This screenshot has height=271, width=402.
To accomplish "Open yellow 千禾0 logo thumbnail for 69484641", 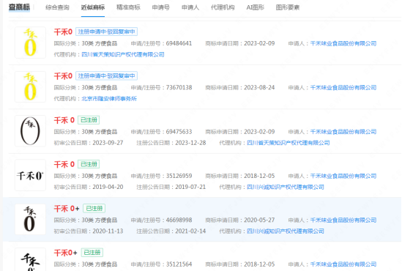I will [x=30, y=42].
